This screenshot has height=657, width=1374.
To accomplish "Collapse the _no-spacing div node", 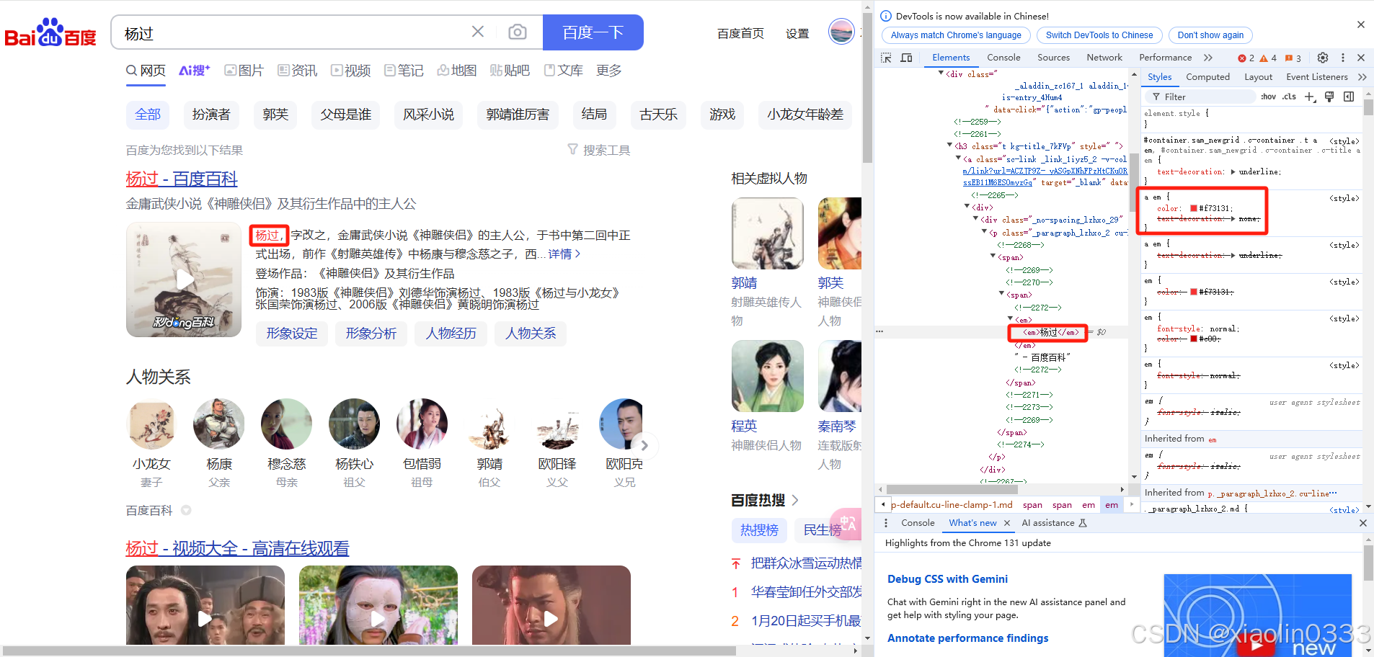I will pos(975,219).
